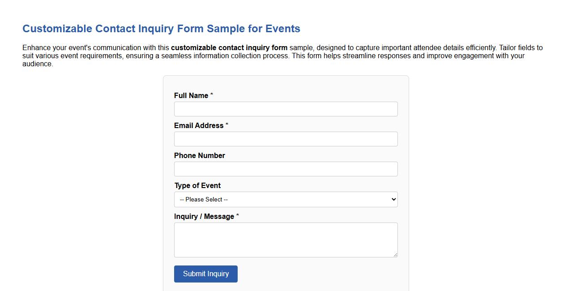Viewport: 572px width, 291px height.
Task: Click the asterisk next to Email Address
Action: pos(227,125)
